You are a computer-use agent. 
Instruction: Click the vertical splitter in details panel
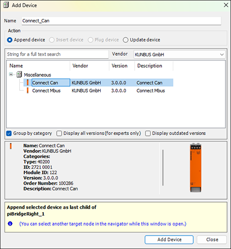click(163, 167)
